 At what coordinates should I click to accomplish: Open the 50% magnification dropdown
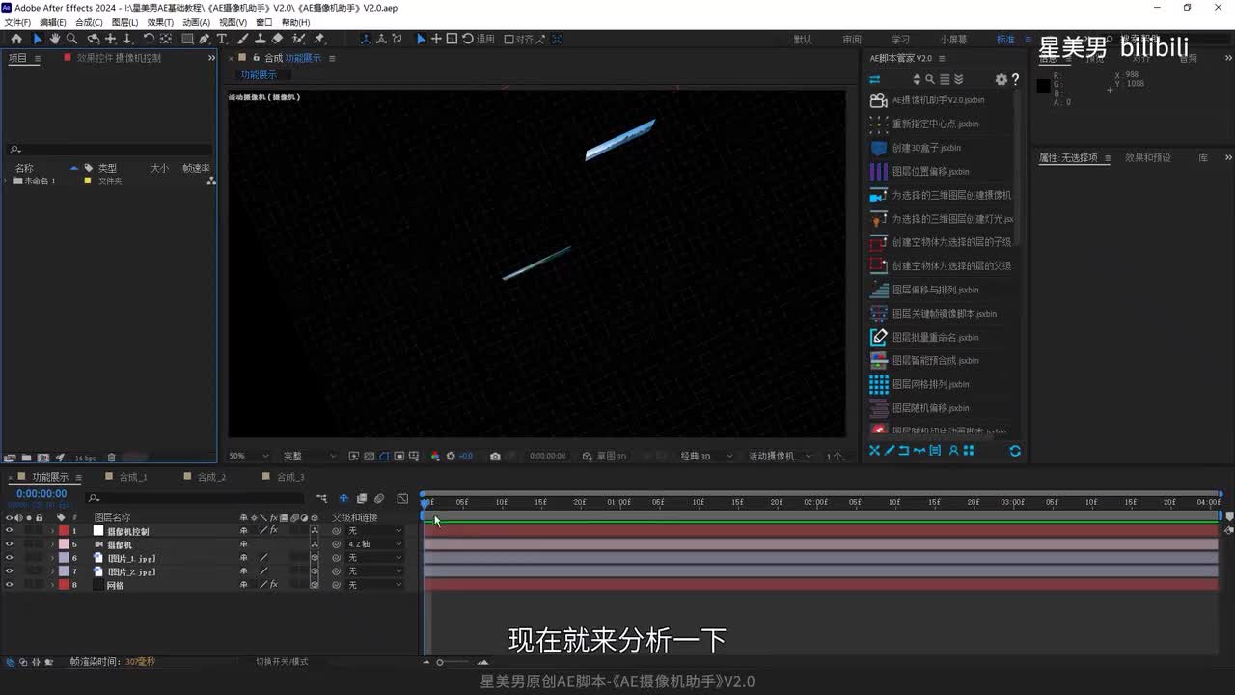coord(250,456)
